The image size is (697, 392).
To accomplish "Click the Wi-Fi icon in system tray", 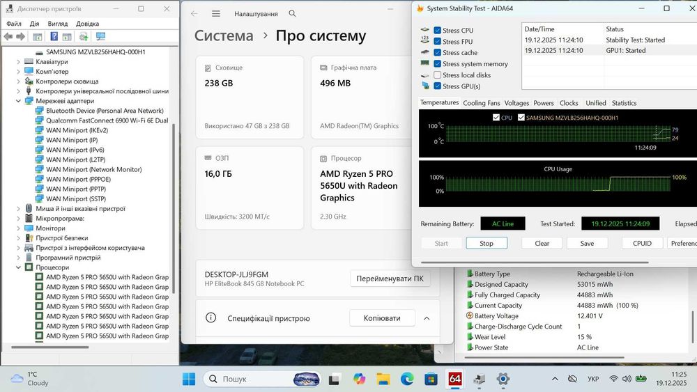I will coord(613,379).
